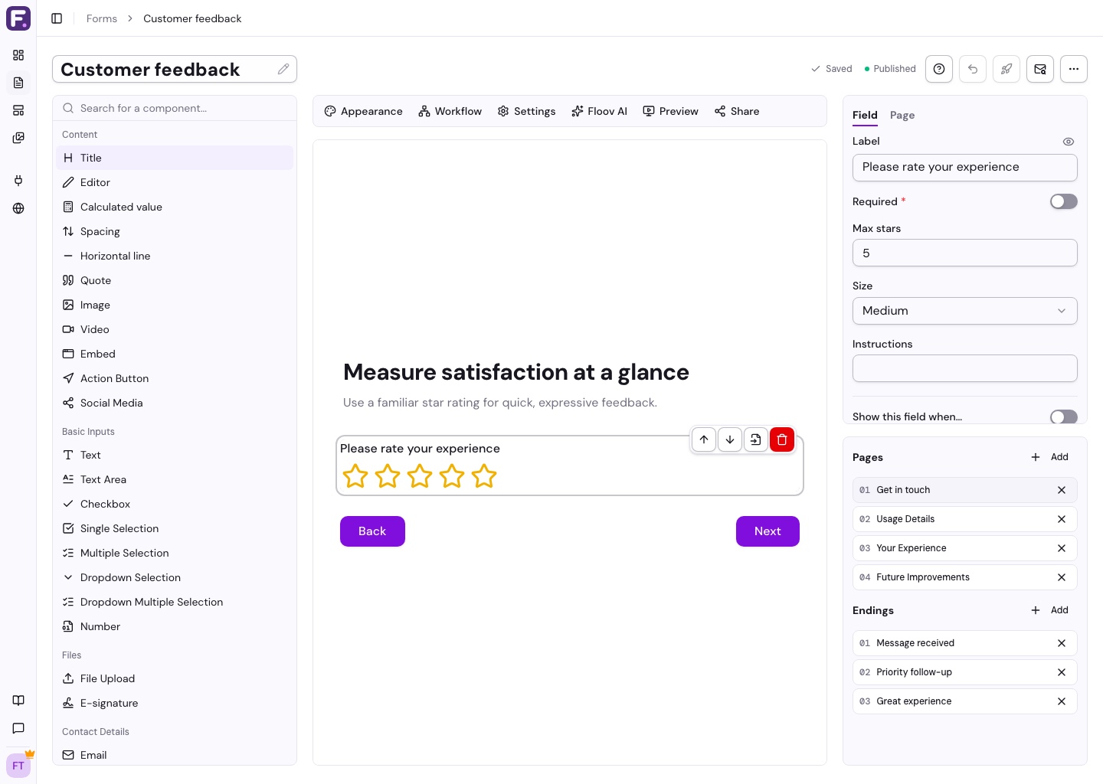Open the mail envelope icon in header

coord(1040,69)
